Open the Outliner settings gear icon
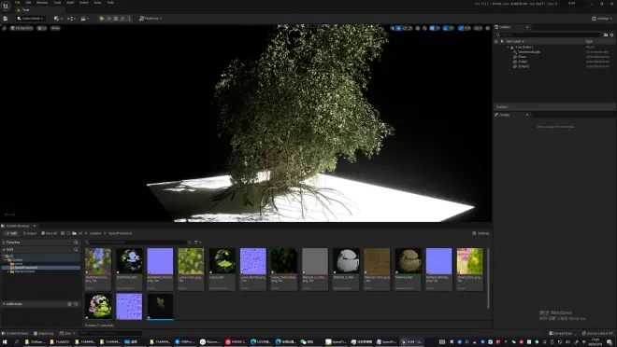The height and width of the screenshot is (347, 617). (x=611, y=35)
